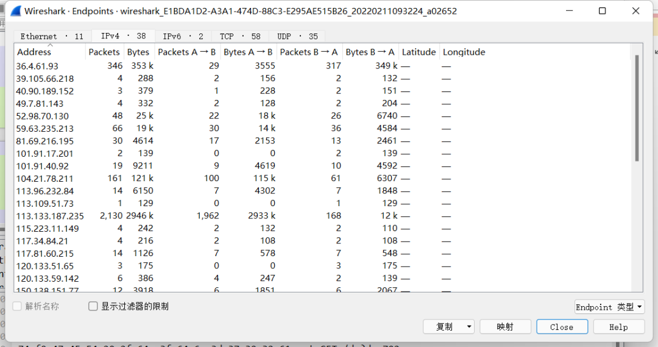Open the IPv6 tab
Viewport: 658px width, 347px height.
pyautogui.click(x=183, y=37)
